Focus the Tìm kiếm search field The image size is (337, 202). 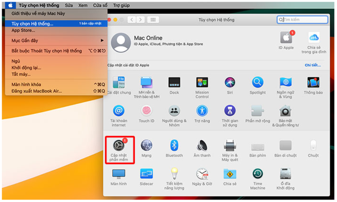click(x=302, y=20)
